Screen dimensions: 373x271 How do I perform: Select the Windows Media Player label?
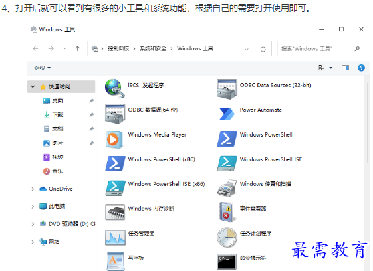point(157,134)
